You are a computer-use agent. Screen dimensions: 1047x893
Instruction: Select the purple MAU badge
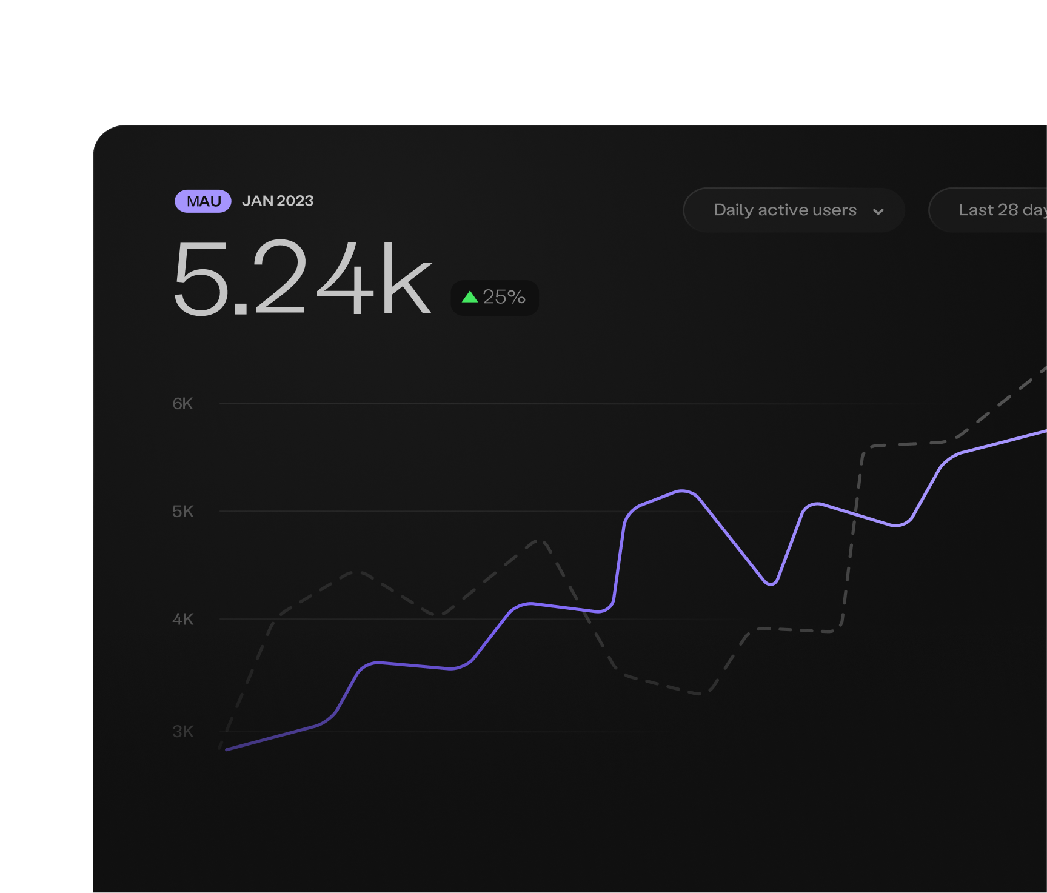point(203,201)
